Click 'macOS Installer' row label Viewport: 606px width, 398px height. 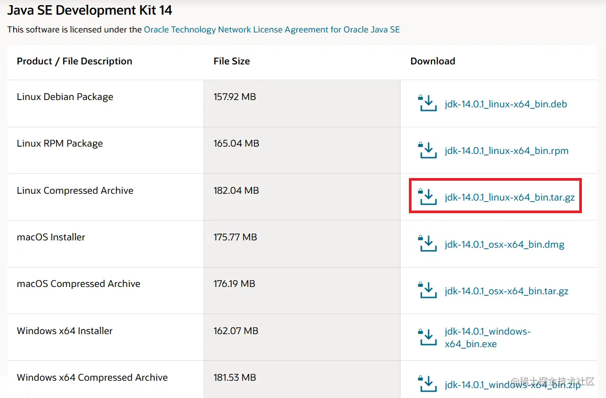pos(51,237)
